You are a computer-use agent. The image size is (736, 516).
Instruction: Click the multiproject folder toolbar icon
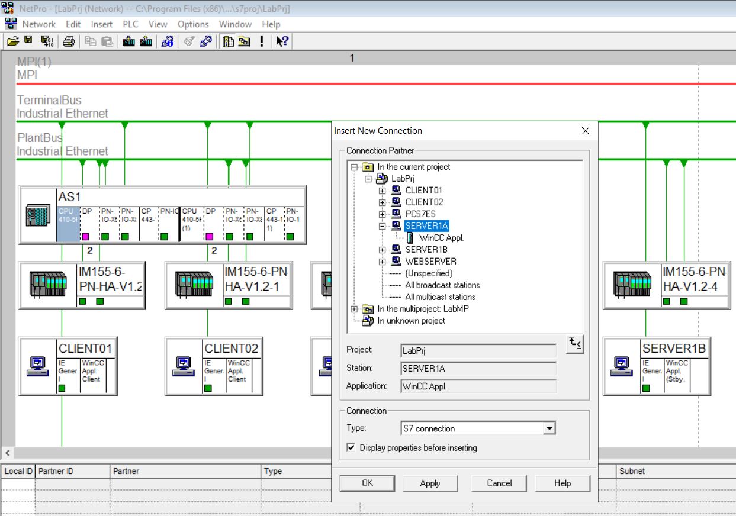[244, 41]
